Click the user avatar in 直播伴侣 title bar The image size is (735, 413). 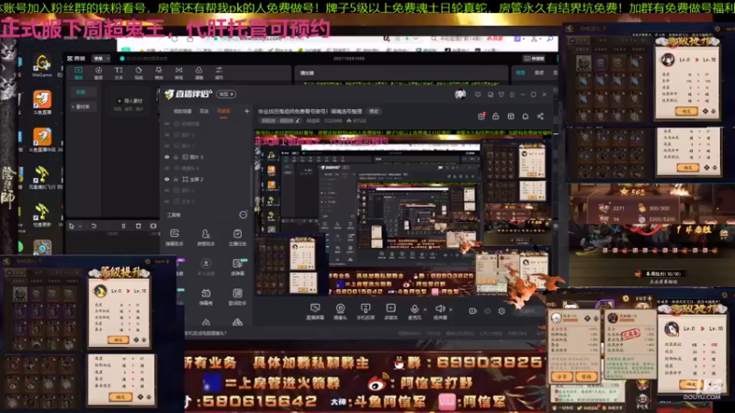460,95
